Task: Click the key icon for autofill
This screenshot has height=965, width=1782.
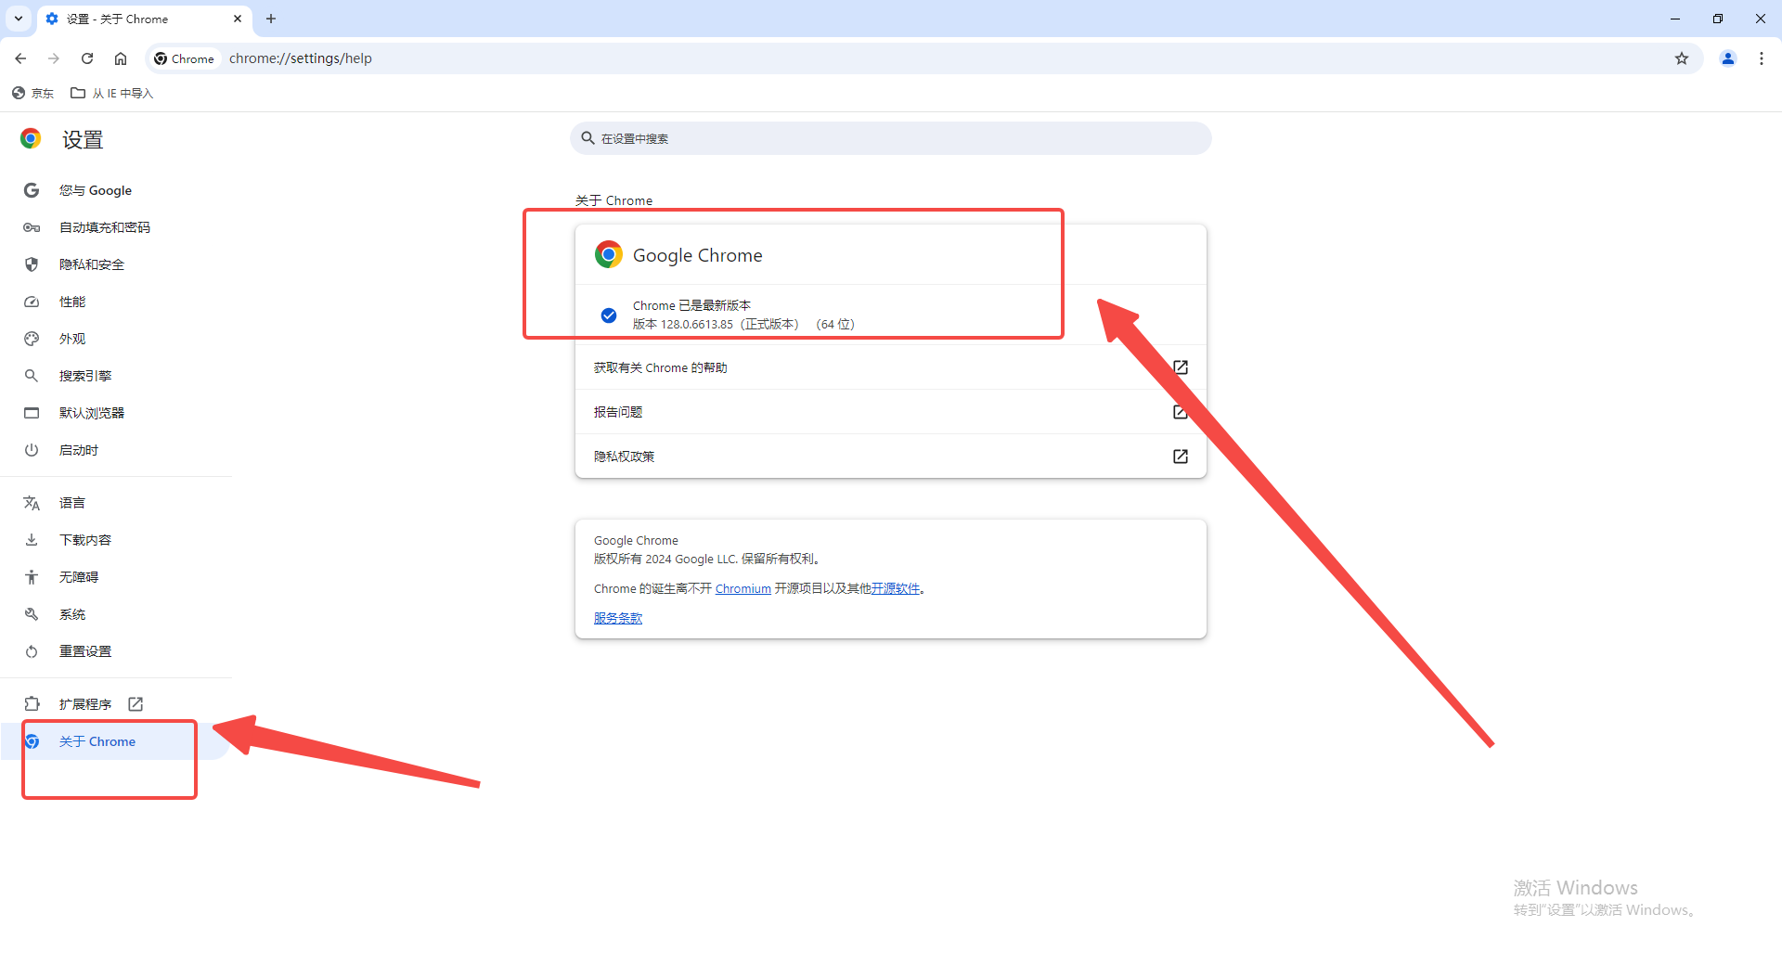Action: tap(32, 227)
